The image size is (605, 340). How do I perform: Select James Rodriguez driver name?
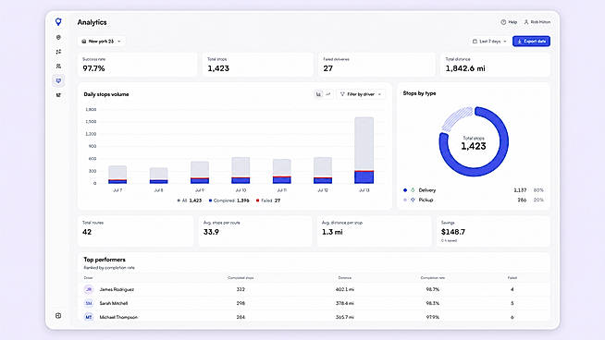(117, 289)
